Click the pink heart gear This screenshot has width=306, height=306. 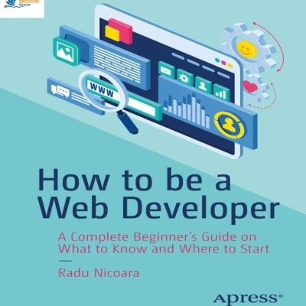click(255, 86)
